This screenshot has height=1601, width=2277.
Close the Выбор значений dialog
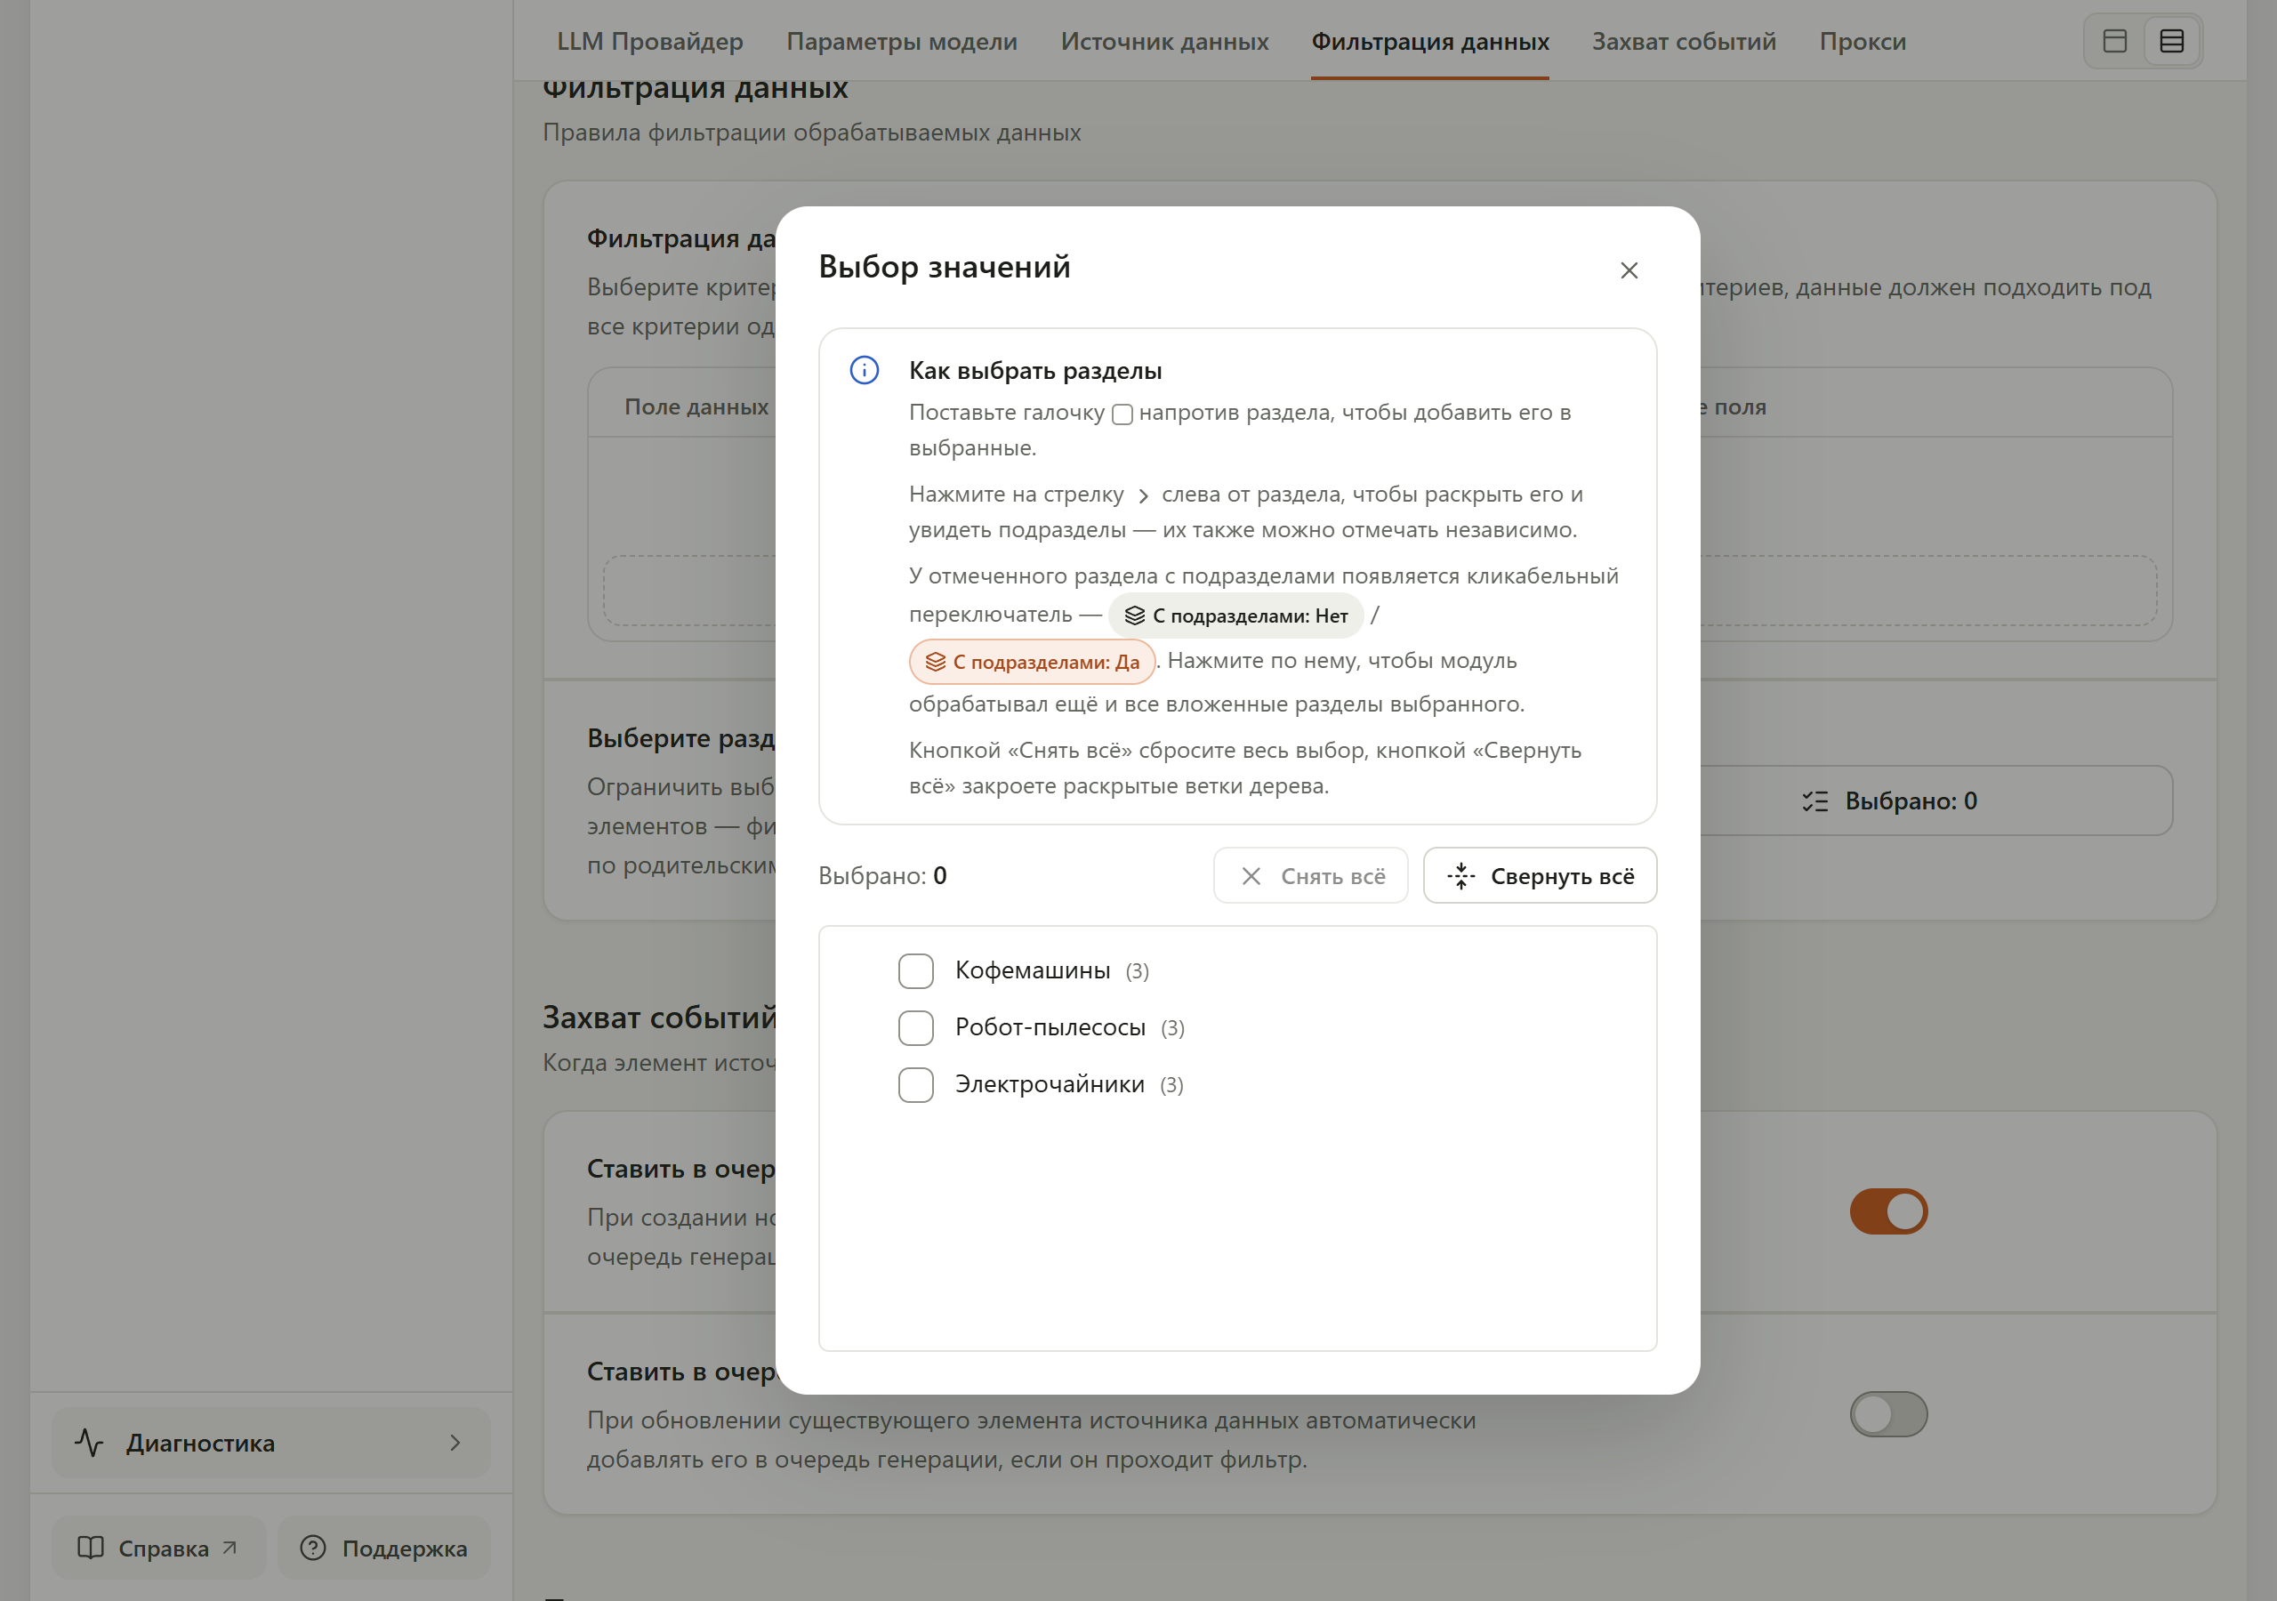1629,270
